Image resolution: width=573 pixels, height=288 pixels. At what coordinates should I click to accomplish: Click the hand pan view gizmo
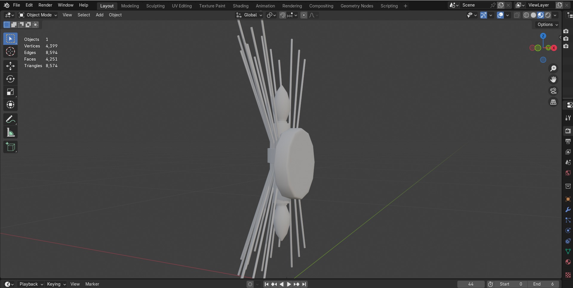[x=553, y=79]
